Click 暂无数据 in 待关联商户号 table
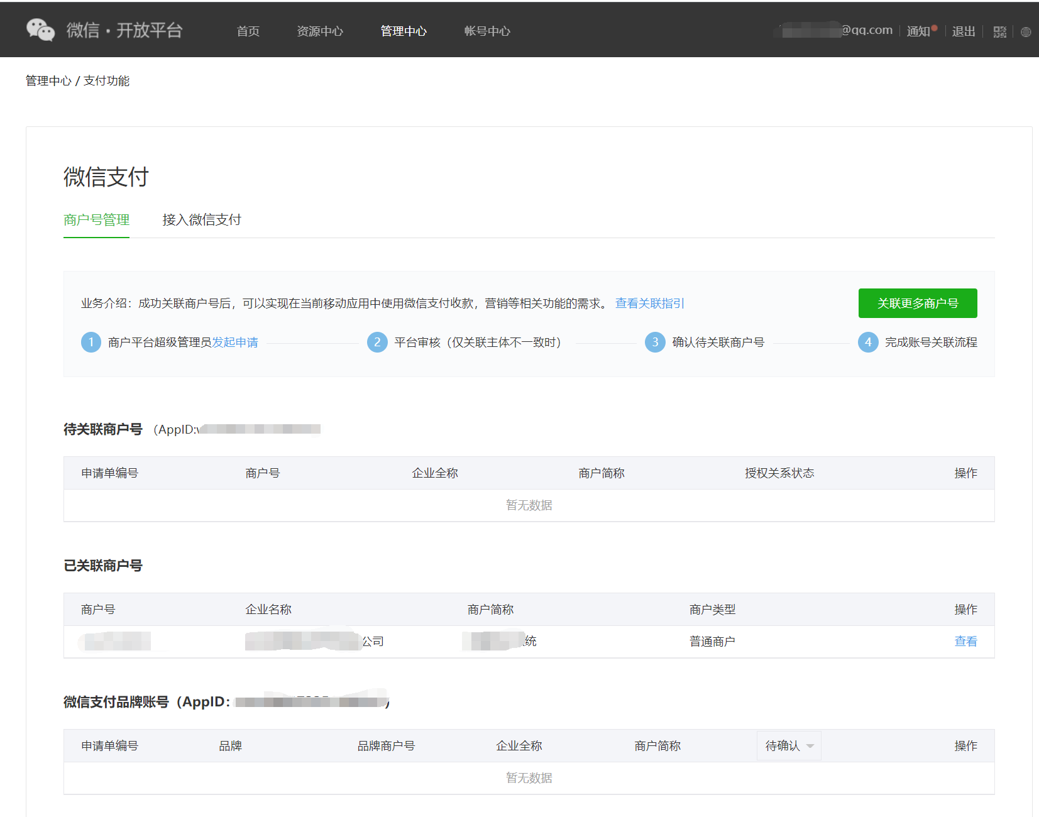 coord(529,505)
